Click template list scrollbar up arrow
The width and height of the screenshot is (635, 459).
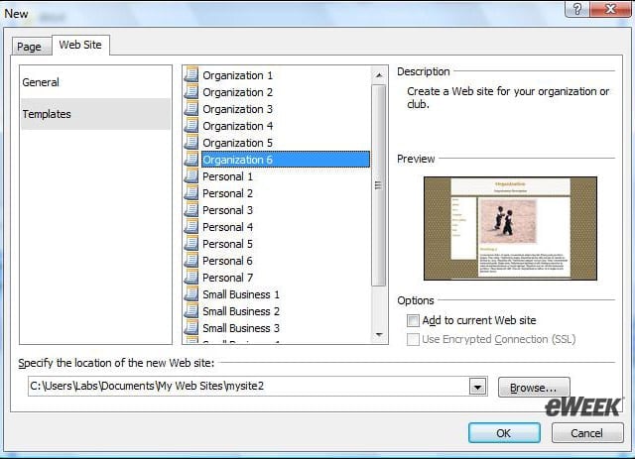(x=379, y=75)
